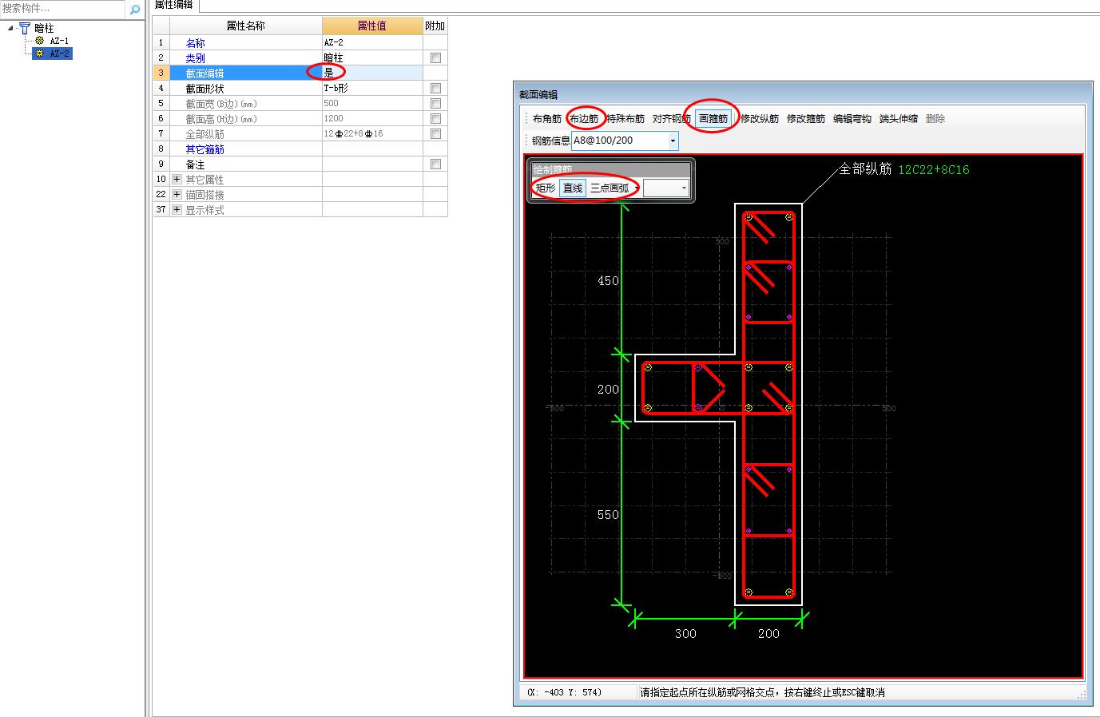Toggle the 备注 row 附加 checkbox
Image resolution: width=1100 pixels, height=717 pixels.
pyautogui.click(x=435, y=164)
